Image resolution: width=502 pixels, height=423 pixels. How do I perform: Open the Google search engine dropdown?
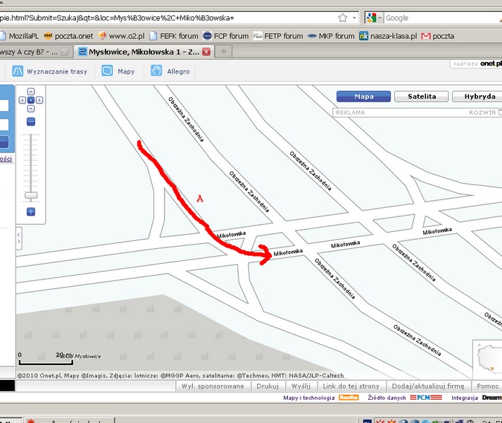tap(376, 18)
